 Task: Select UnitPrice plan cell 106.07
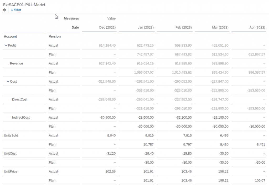click(x=260, y=180)
